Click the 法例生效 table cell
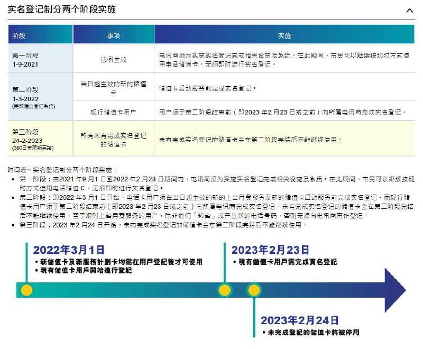Screen dimensions: 423x349 pyautogui.click(x=114, y=59)
